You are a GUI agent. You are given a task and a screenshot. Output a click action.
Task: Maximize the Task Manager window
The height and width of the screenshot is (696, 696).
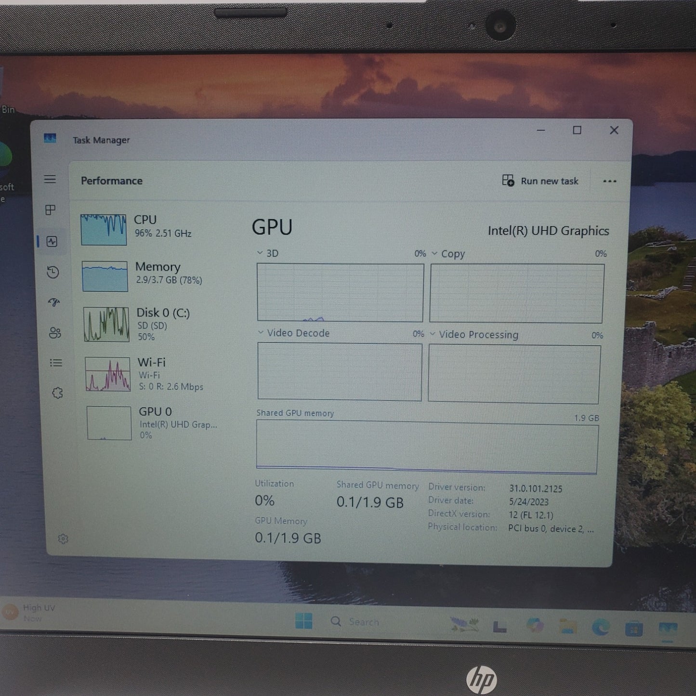coord(577,130)
